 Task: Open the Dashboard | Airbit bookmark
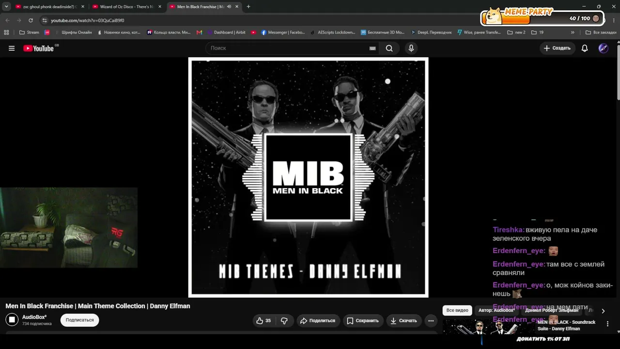coord(226,32)
